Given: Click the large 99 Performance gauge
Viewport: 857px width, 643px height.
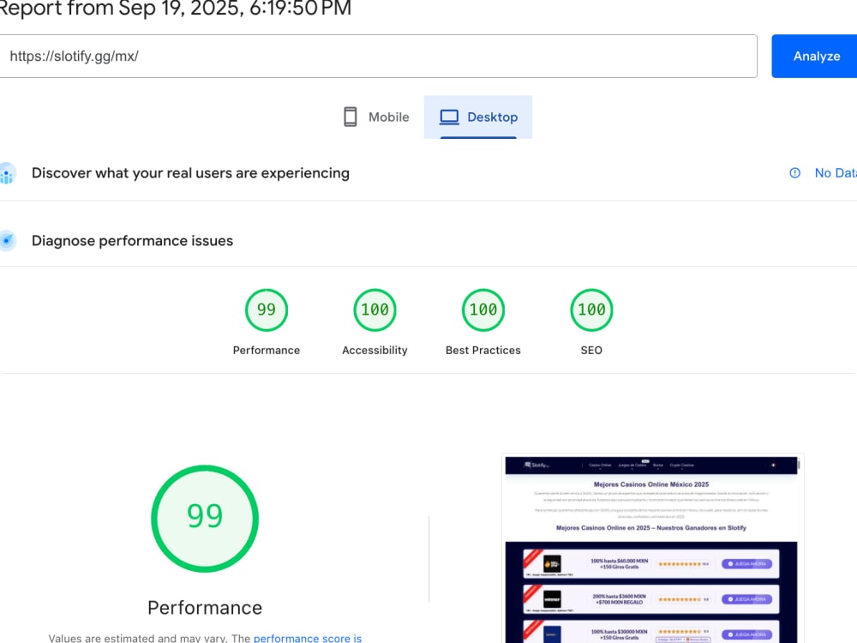Looking at the screenshot, I should pyautogui.click(x=205, y=519).
